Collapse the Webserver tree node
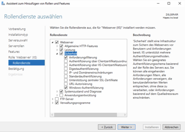This screenshot has height=132, width=185. pos(53,42)
